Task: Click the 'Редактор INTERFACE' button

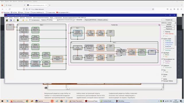Action: pyautogui.click(x=91, y=20)
